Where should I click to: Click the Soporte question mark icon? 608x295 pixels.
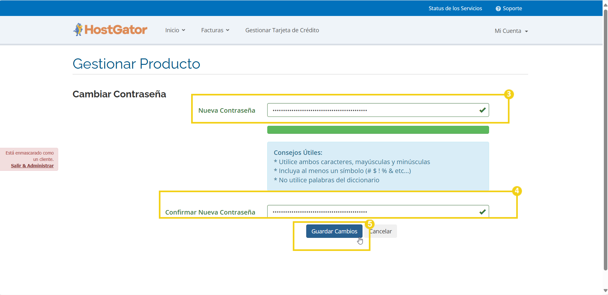498,9
